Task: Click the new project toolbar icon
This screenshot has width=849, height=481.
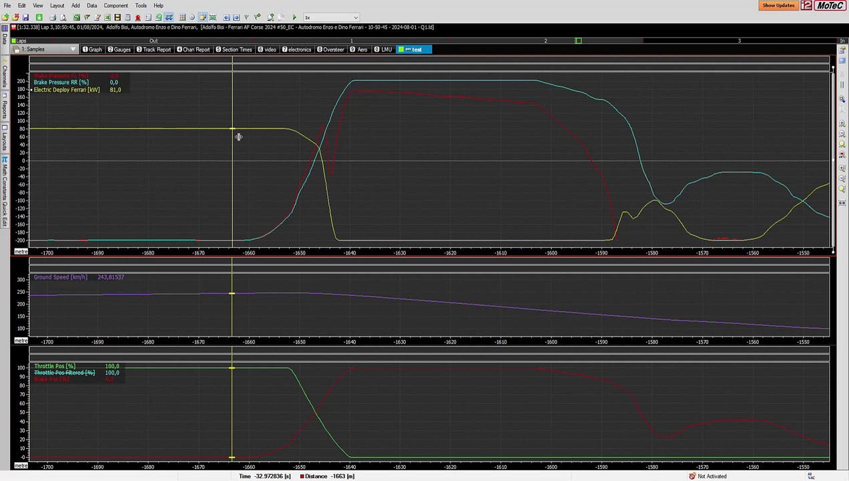Action: pyautogui.click(x=5, y=17)
